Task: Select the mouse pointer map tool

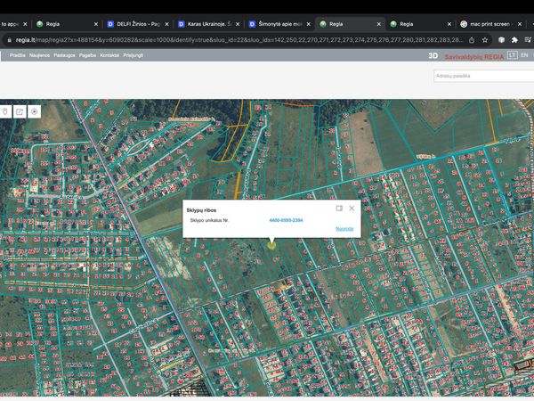Action: 5,111
